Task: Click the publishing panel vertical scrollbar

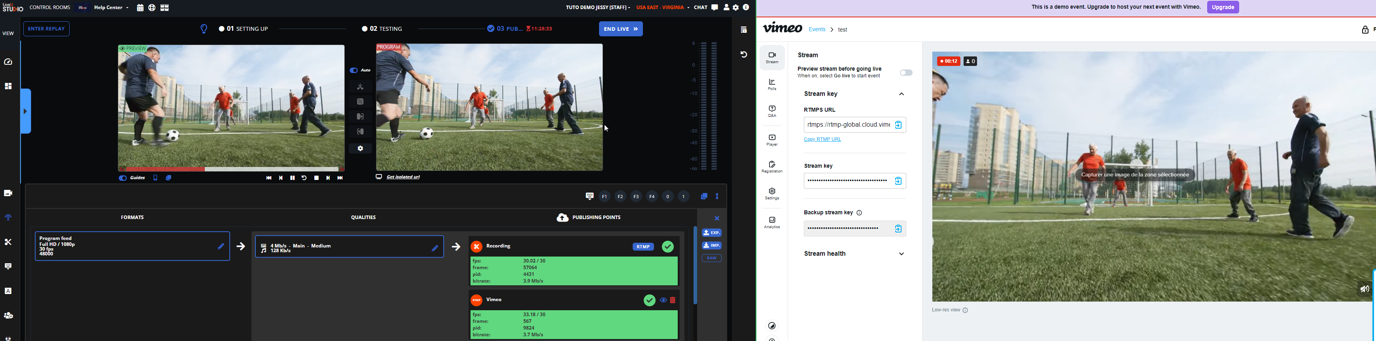Action: point(695,265)
